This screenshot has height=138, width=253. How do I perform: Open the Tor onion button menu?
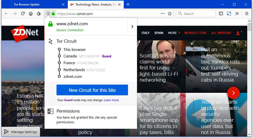(x=38, y=14)
